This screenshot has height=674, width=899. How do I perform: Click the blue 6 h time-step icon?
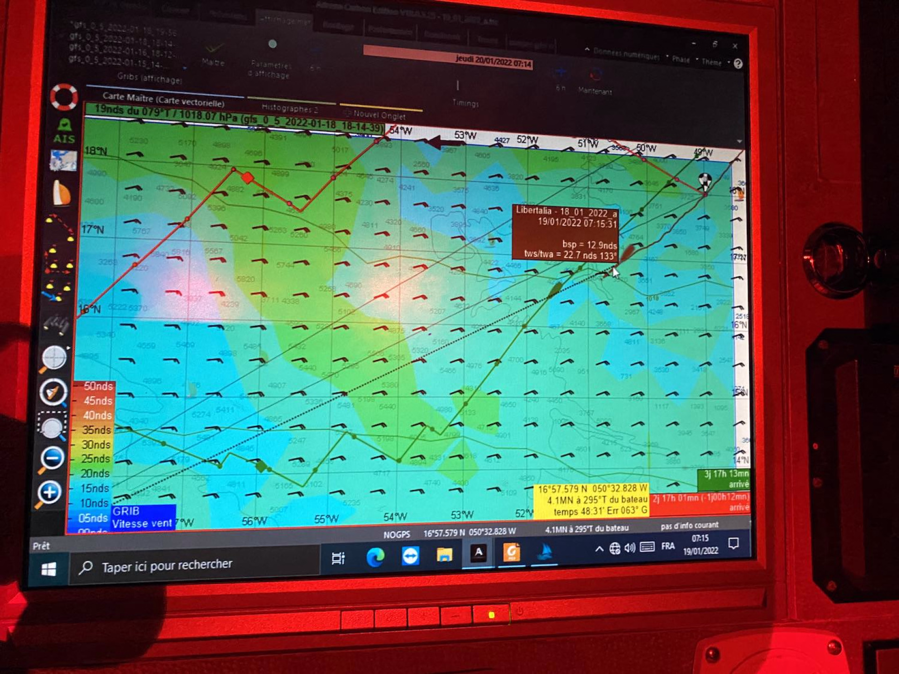560,73
